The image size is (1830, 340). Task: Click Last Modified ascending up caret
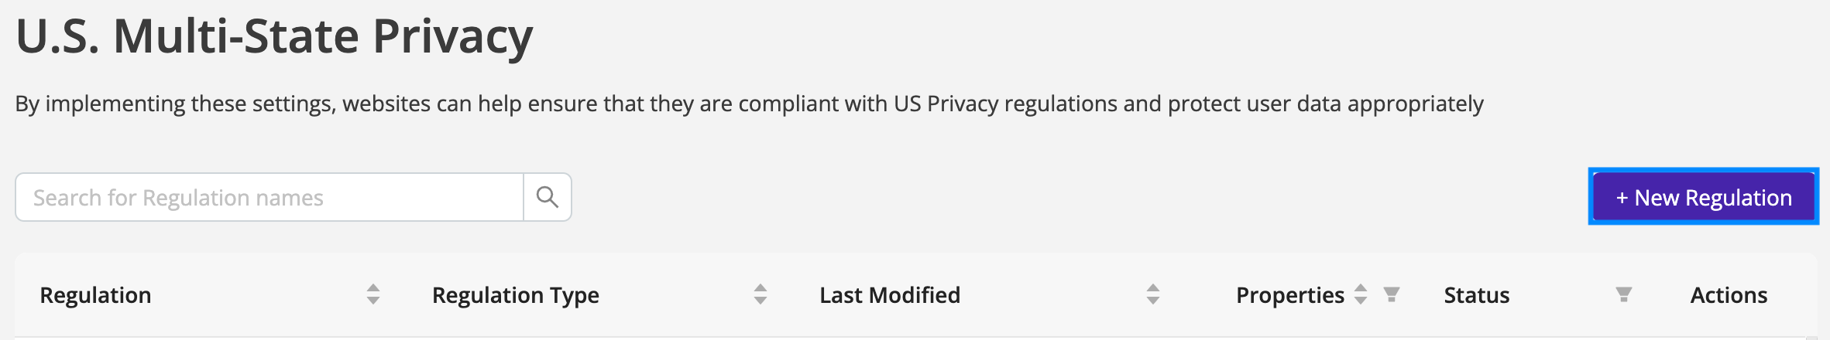(x=1153, y=288)
